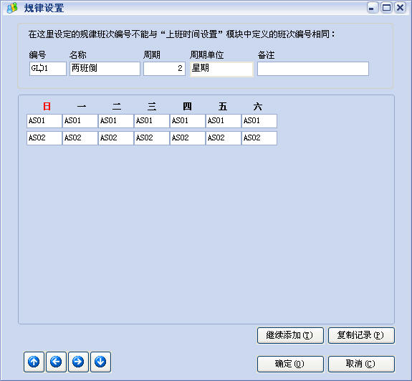412x381 pixels.
Task: Minimize the 规律设置 window
Action: pos(372,8)
